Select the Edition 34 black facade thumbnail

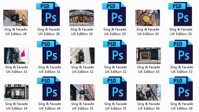pos(17,92)
